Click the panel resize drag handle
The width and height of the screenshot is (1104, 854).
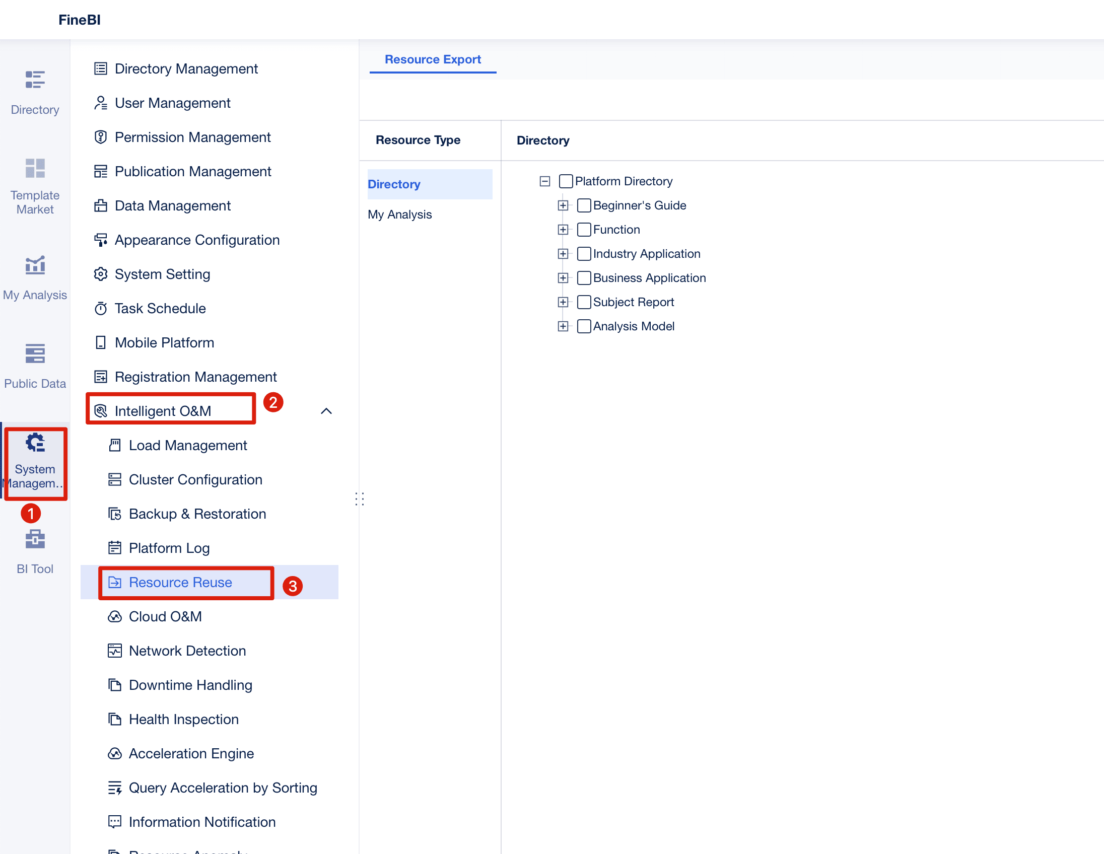click(x=360, y=500)
